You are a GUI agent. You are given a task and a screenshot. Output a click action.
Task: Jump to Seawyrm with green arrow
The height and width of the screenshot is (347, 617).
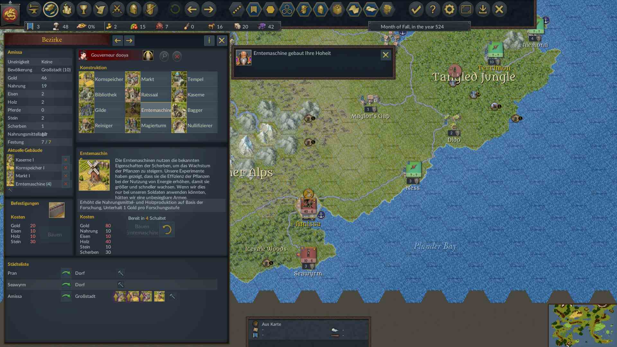coord(66,285)
